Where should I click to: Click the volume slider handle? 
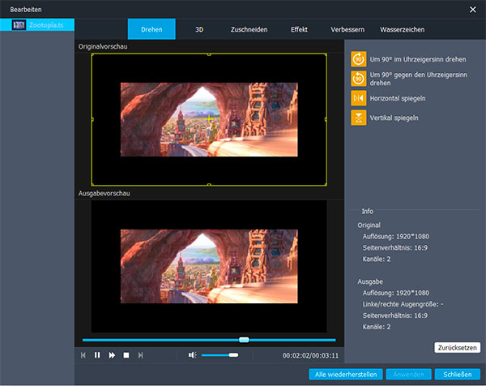233,354
